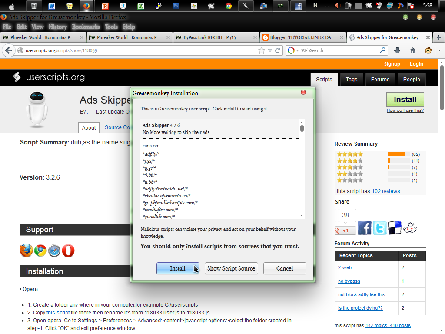Open the dropdown at the toolbar's far right

pos(439,50)
